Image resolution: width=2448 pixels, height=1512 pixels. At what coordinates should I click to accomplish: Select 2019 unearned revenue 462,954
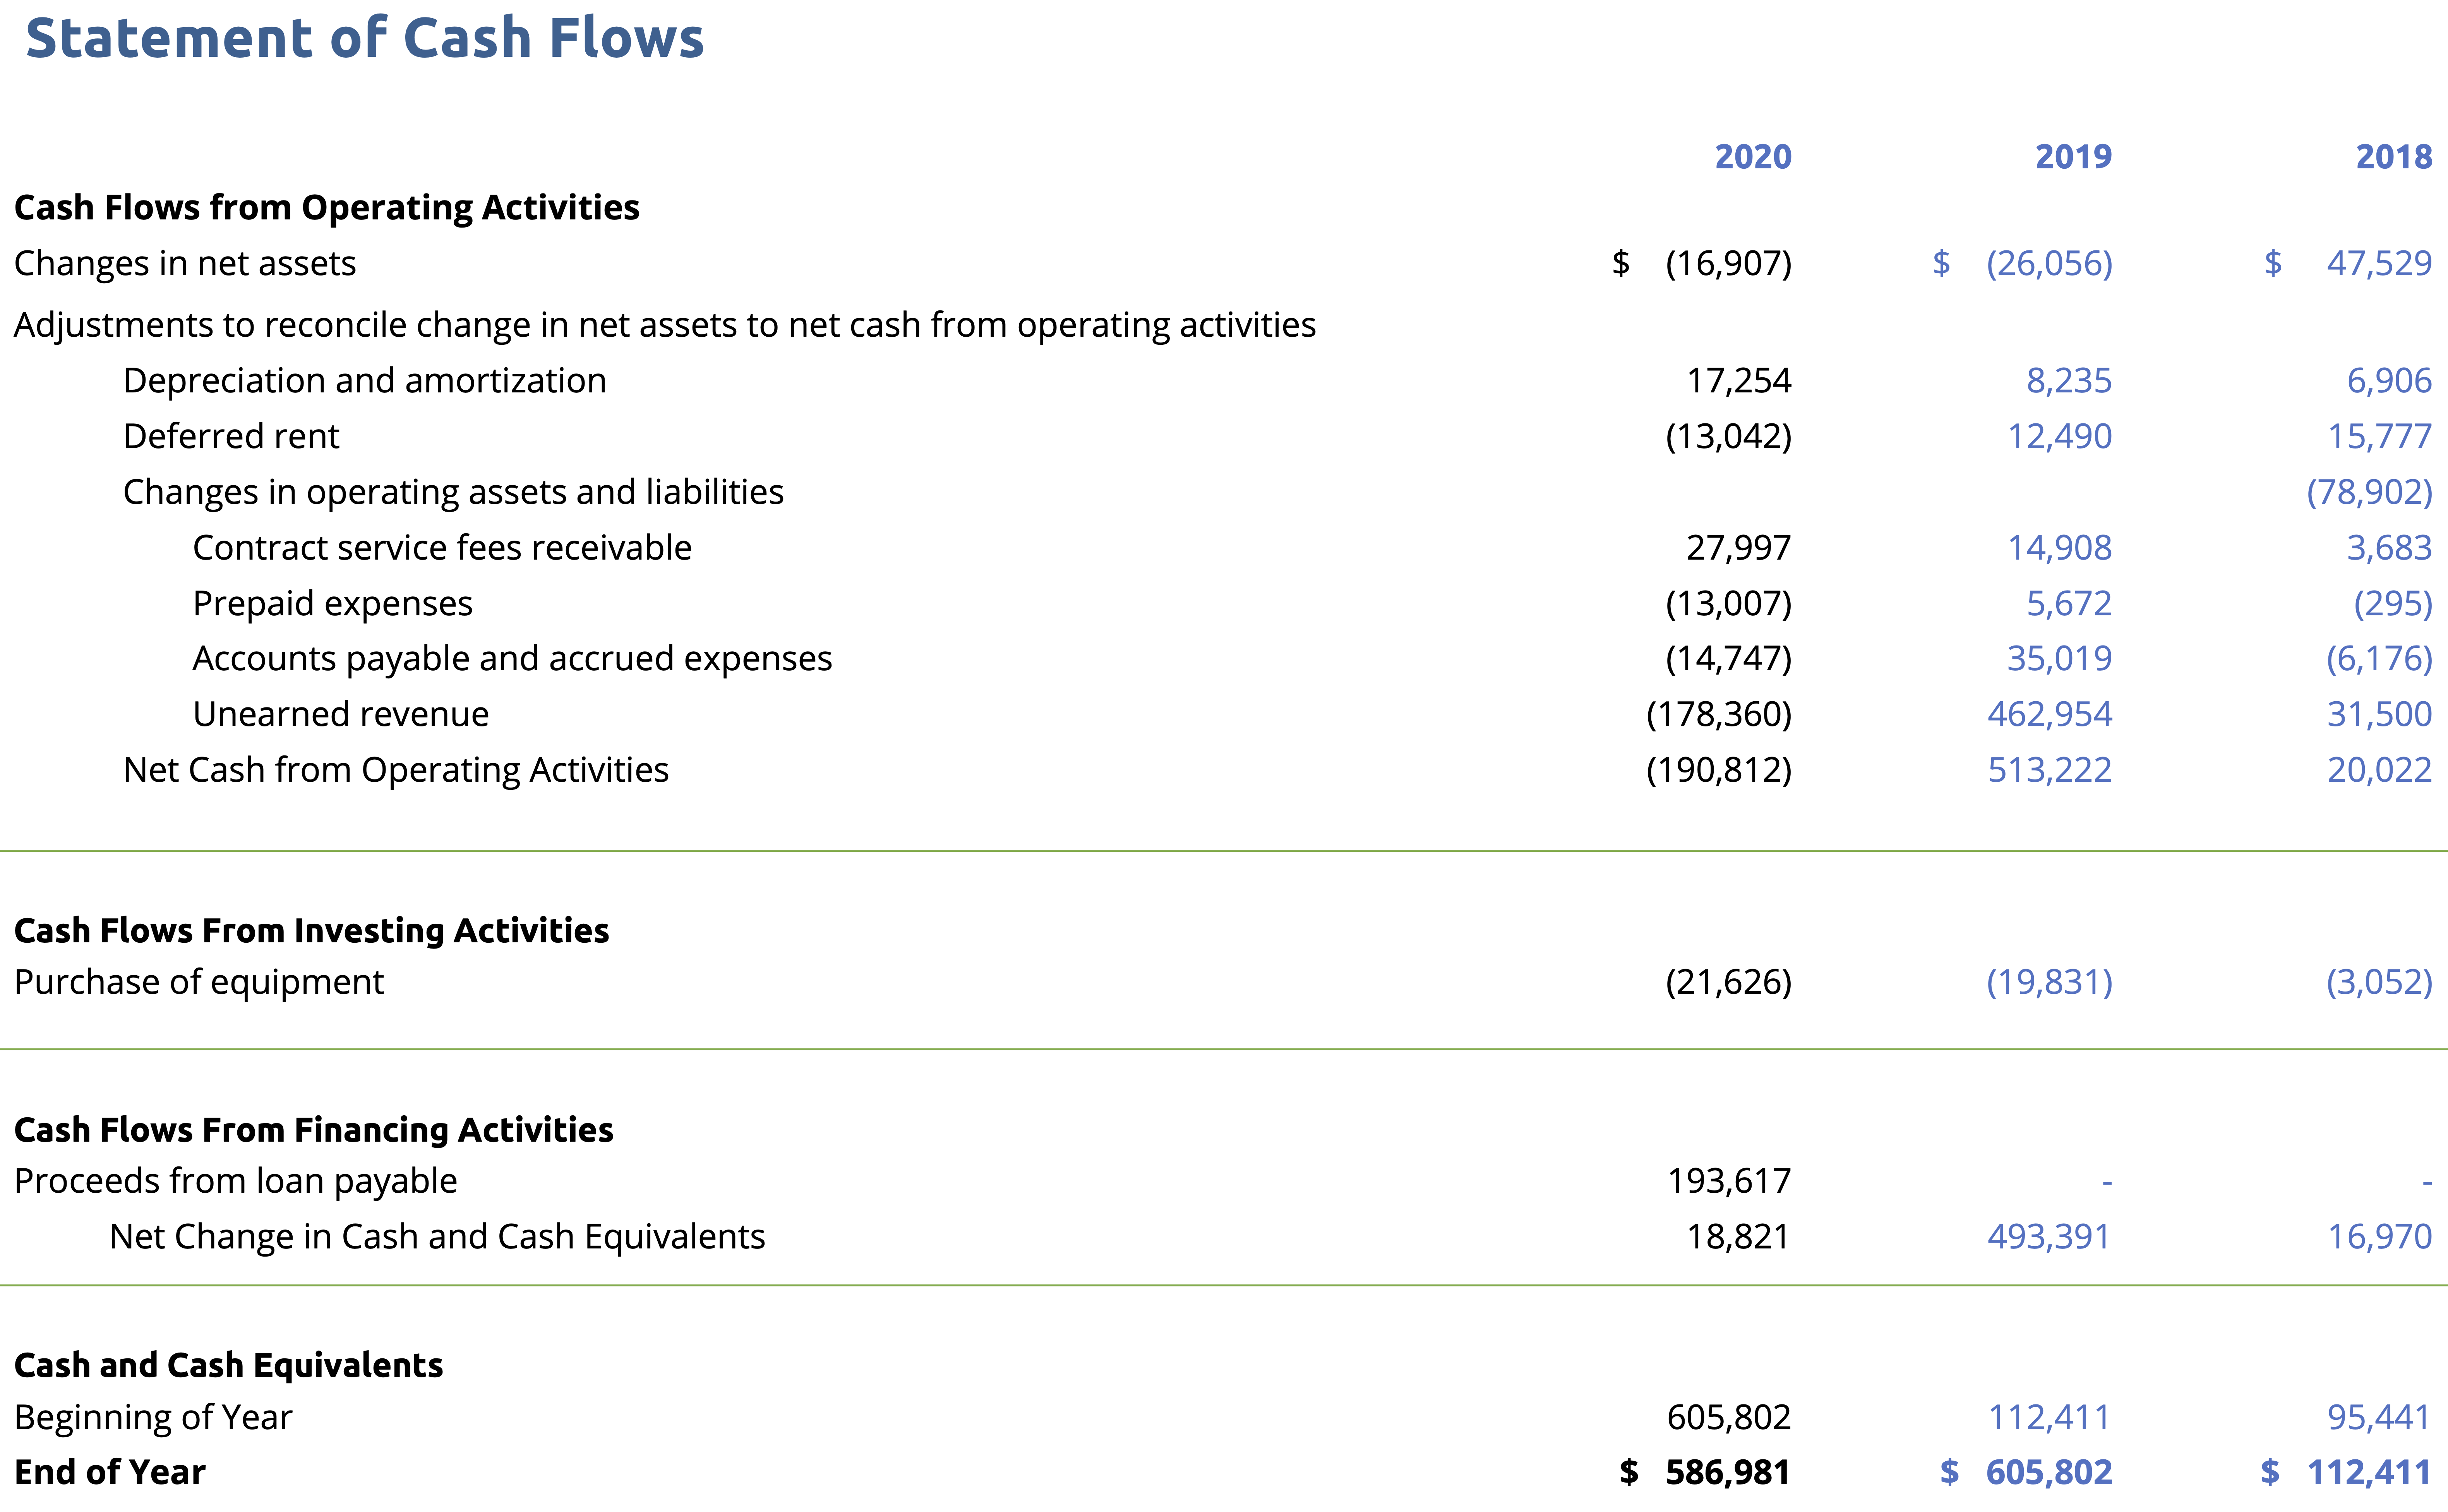tap(2050, 715)
